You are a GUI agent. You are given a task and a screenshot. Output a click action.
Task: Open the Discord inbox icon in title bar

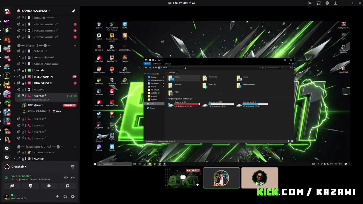[318, 3]
